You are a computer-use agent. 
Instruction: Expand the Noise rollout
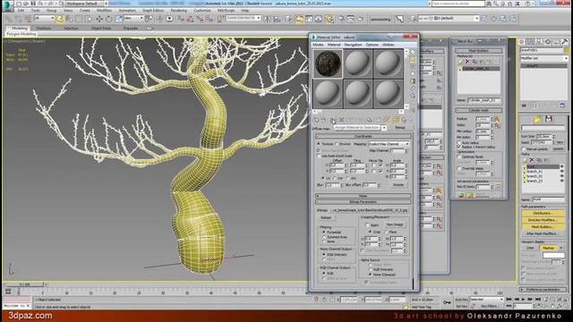tap(363, 196)
